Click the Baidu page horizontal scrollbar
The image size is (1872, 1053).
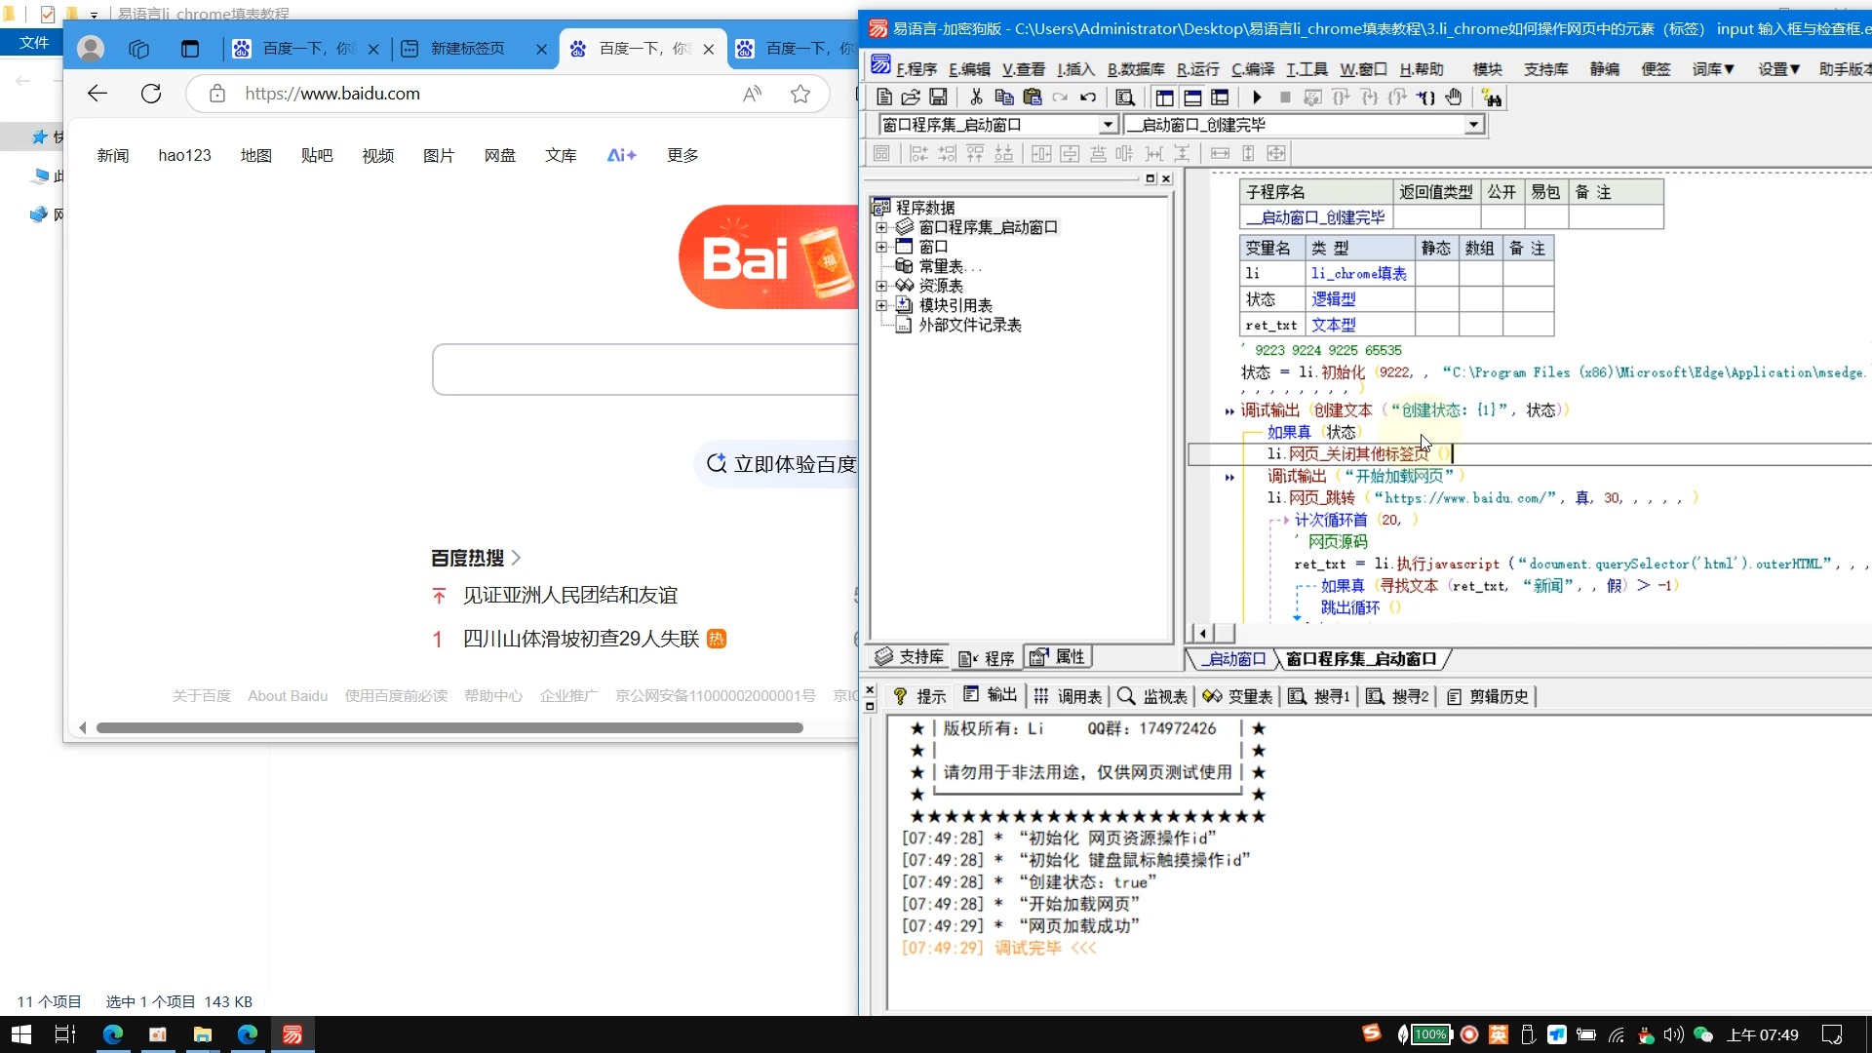[x=449, y=728]
